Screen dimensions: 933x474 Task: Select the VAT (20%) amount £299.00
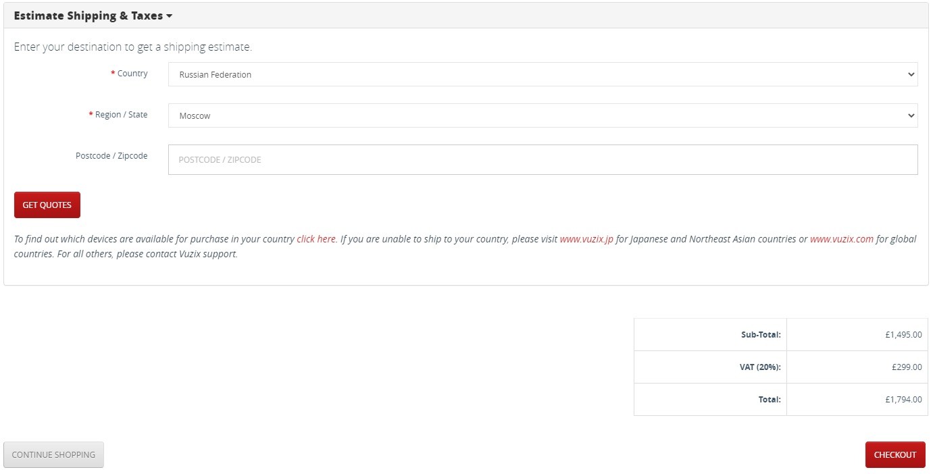pyautogui.click(x=906, y=367)
